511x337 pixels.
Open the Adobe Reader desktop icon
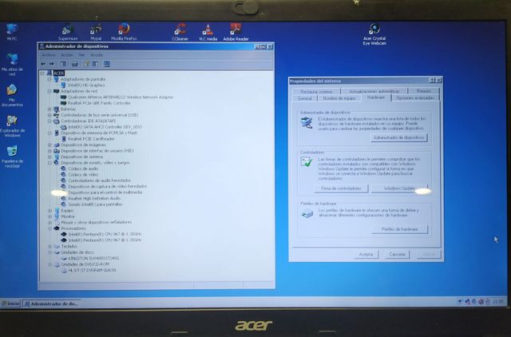236,32
